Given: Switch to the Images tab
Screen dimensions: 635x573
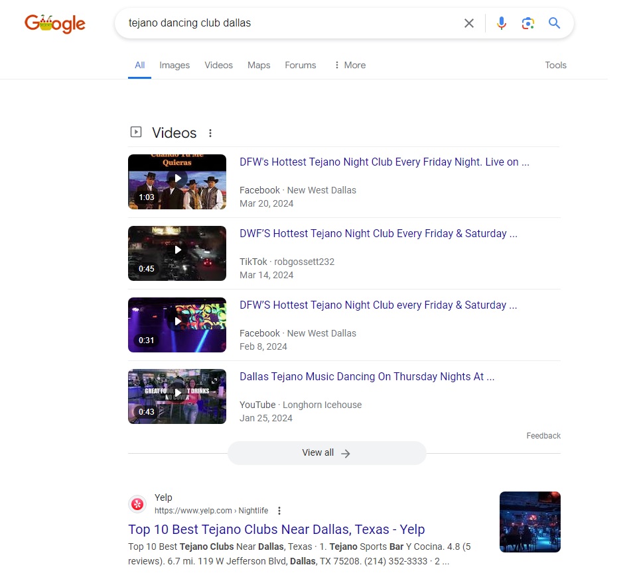Looking at the screenshot, I should 175,65.
